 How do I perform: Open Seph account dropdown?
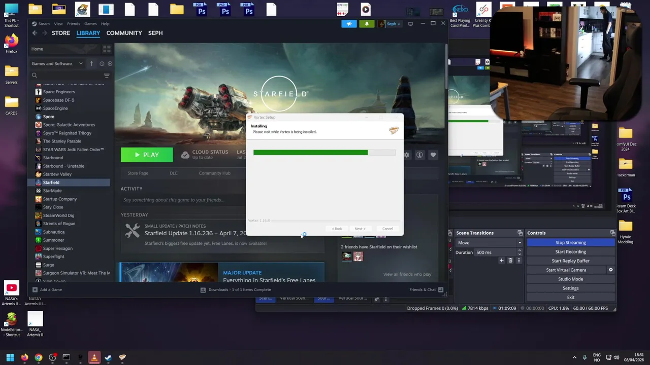[389, 24]
